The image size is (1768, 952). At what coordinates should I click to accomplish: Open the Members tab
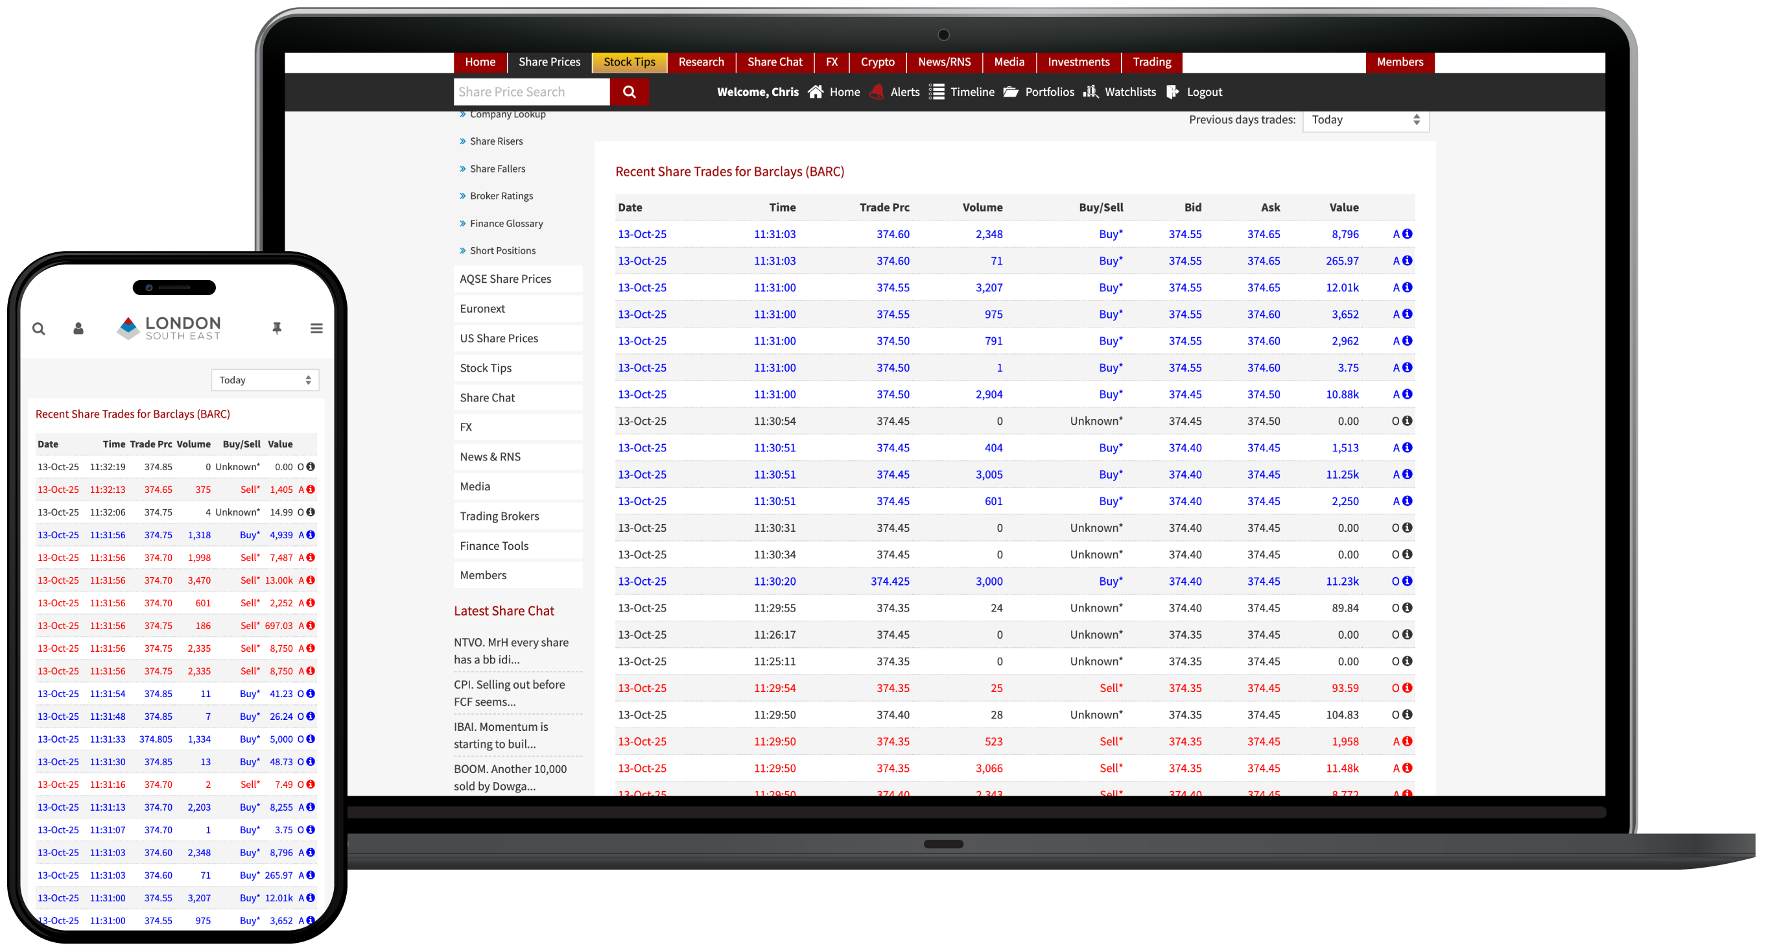coord(1400,62)
